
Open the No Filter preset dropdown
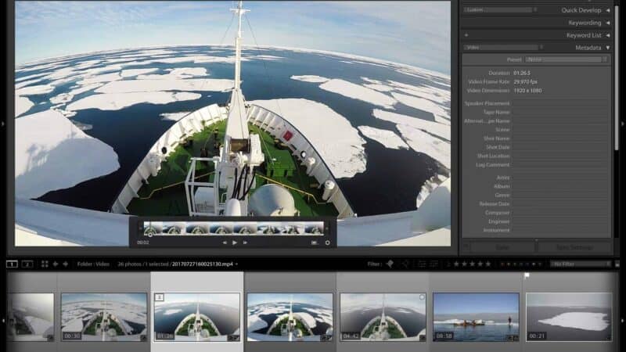pos(581,264)
